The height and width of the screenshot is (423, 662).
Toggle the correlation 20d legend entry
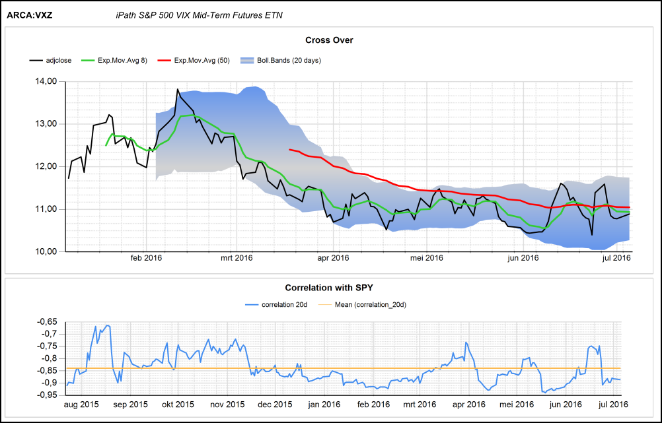click(x=276, y=304)
